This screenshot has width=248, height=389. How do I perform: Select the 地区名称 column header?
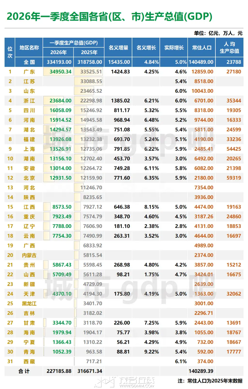pyautogui.click(x=29, y=47)
